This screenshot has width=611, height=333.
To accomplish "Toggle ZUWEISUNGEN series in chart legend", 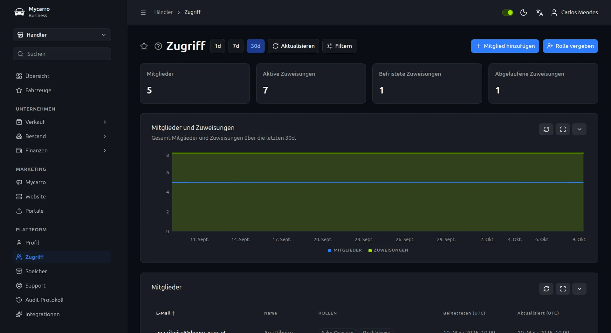I will tap(388, 250).
